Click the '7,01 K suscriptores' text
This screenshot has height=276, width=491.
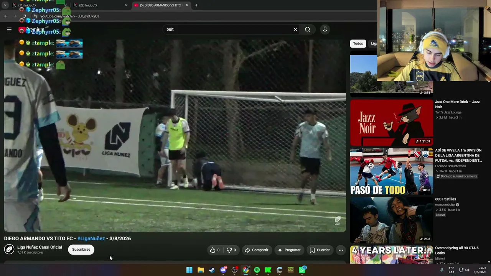tap(30, 253)
